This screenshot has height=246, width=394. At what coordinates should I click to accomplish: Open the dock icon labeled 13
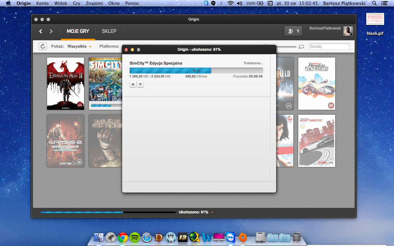(183, 237)
